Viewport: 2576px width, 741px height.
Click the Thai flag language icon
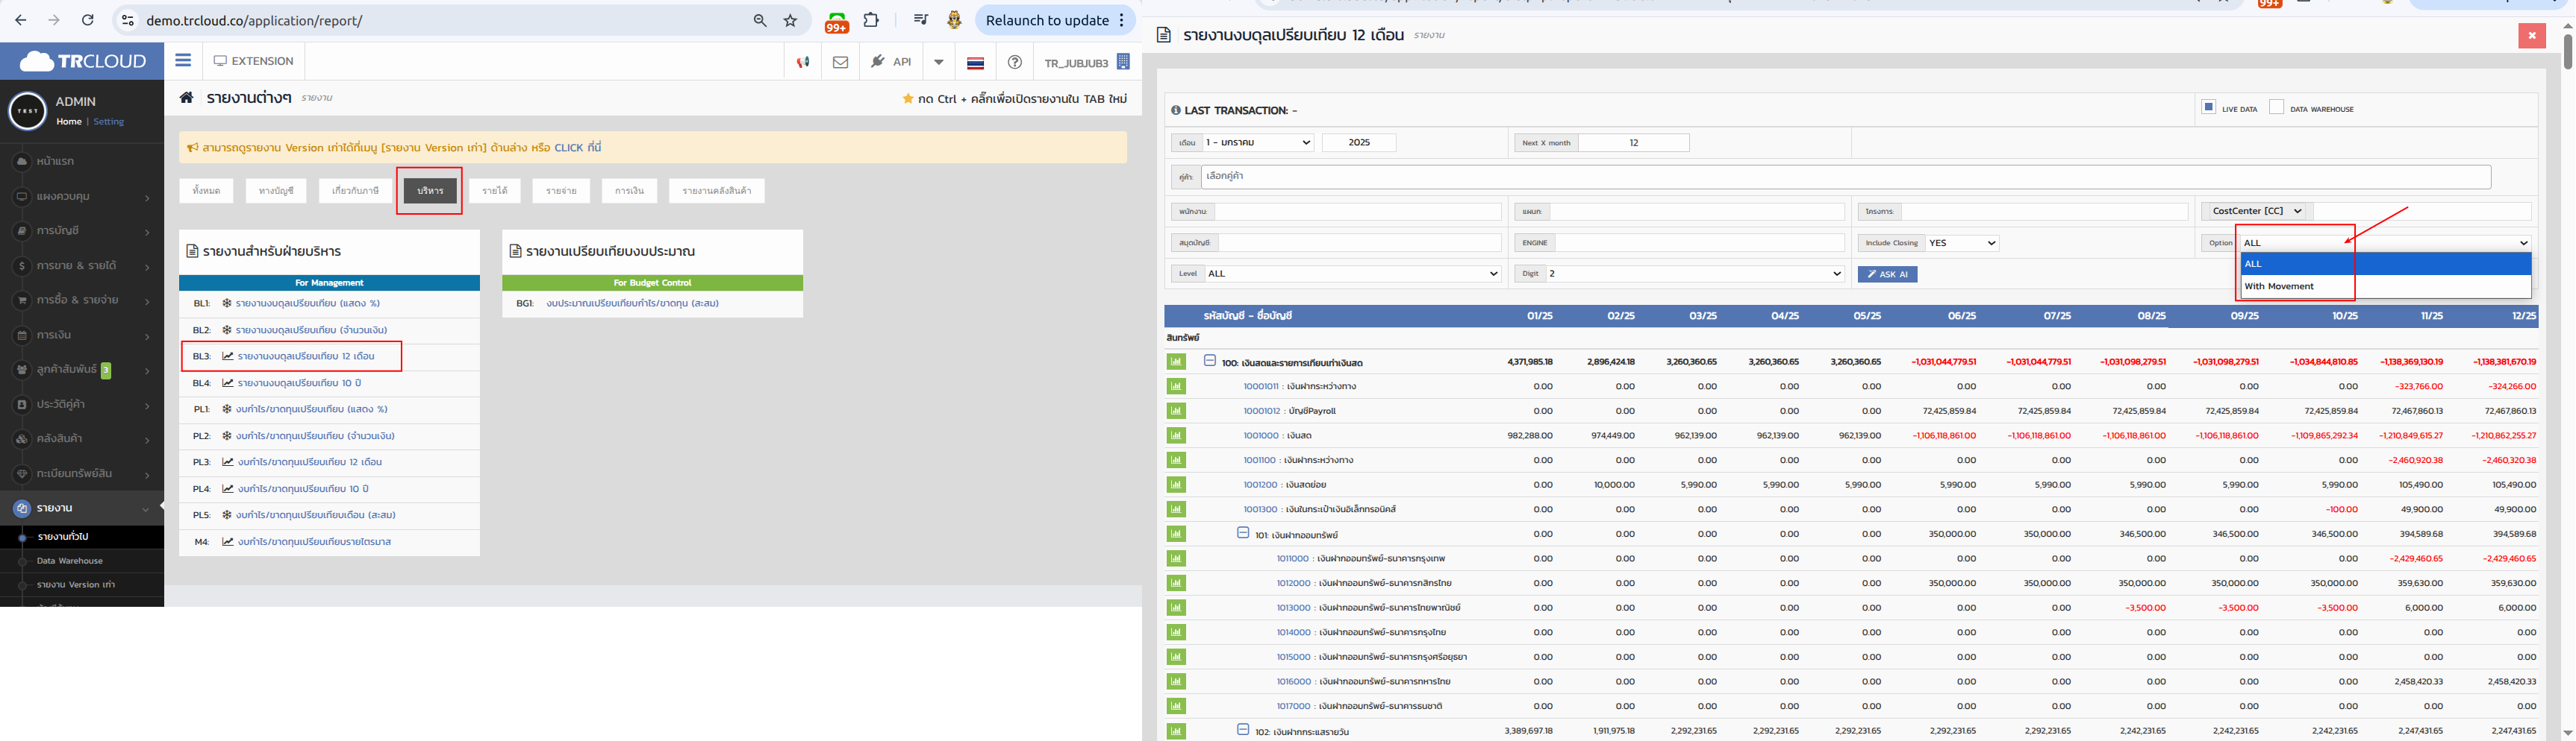975,62
